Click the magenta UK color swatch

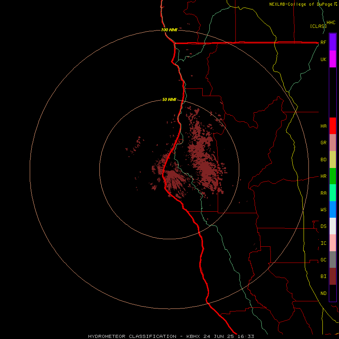coord(333,59)
